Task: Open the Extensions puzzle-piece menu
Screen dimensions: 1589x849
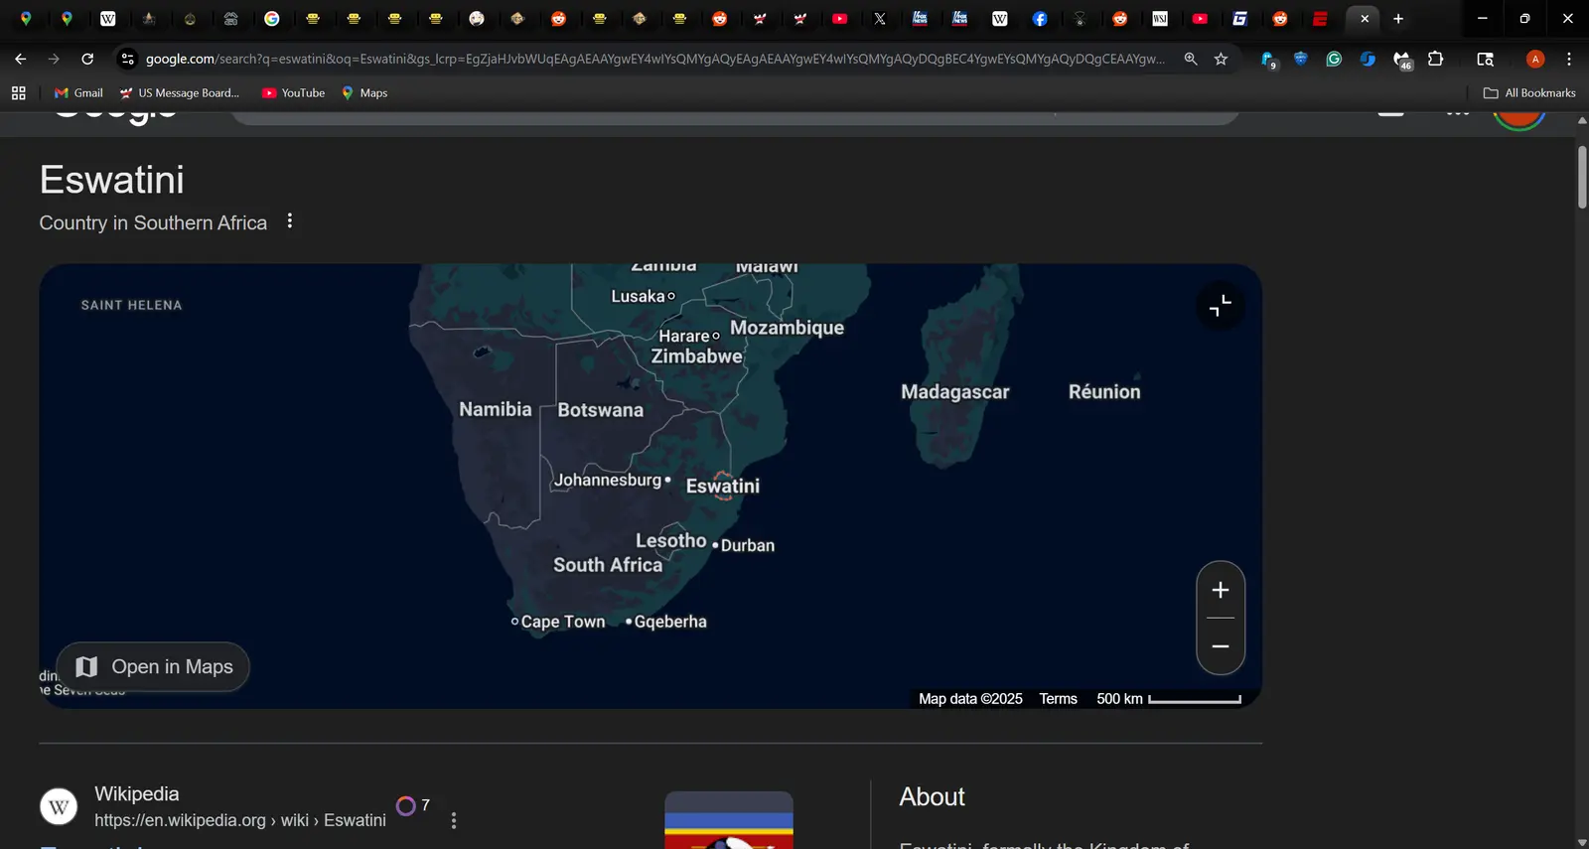Action: click(1435, 60)
